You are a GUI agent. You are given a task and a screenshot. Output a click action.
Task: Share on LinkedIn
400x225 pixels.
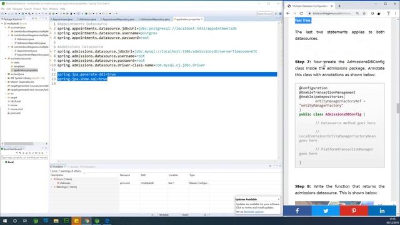click(x=382, y=211)
